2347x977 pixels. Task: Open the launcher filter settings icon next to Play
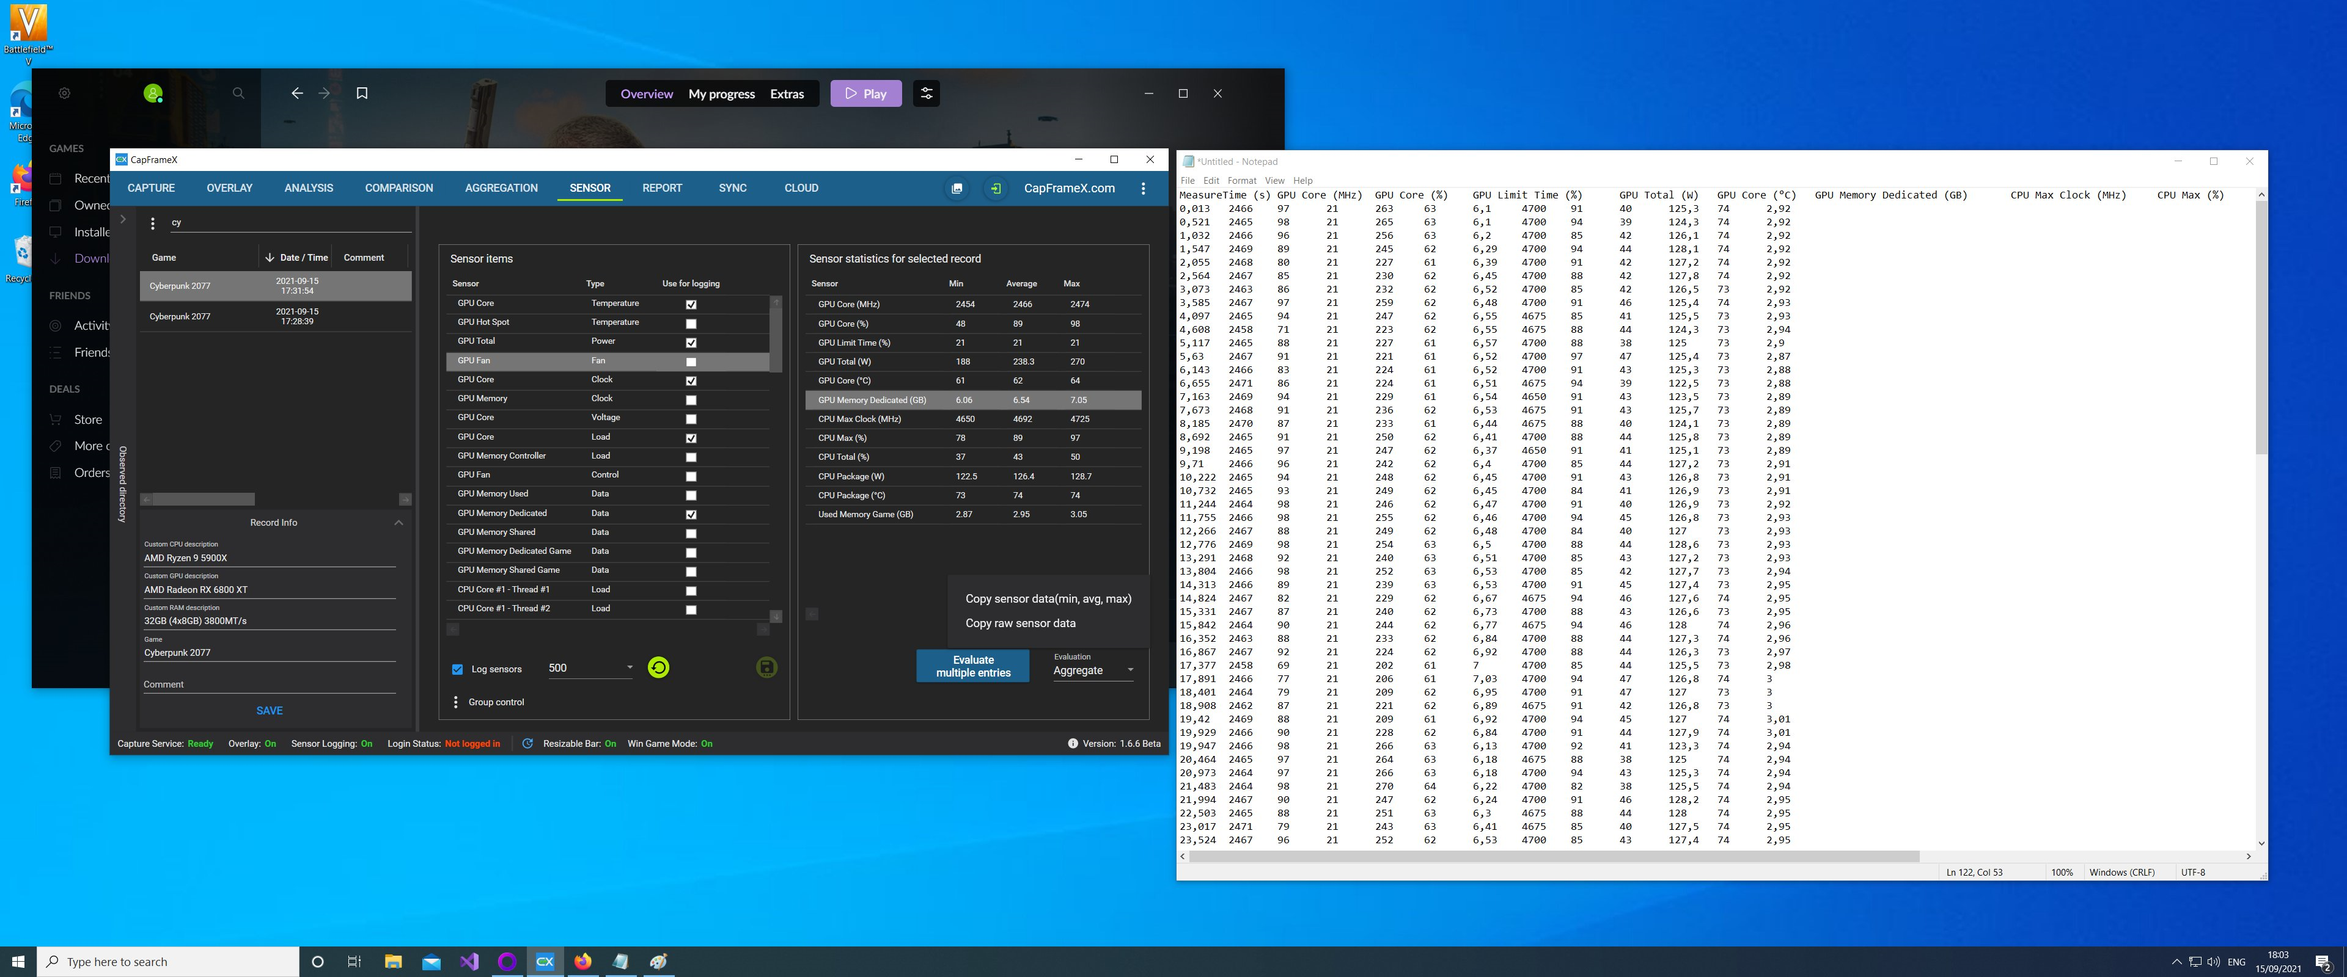(x=926, y=93)
